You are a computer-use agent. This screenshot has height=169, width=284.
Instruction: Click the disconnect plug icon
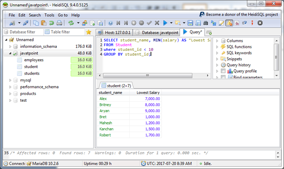25,23
